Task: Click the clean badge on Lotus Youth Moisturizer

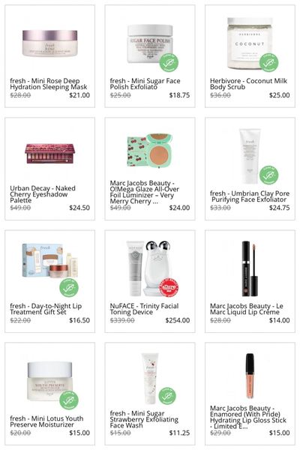Action: coord(69,400)
